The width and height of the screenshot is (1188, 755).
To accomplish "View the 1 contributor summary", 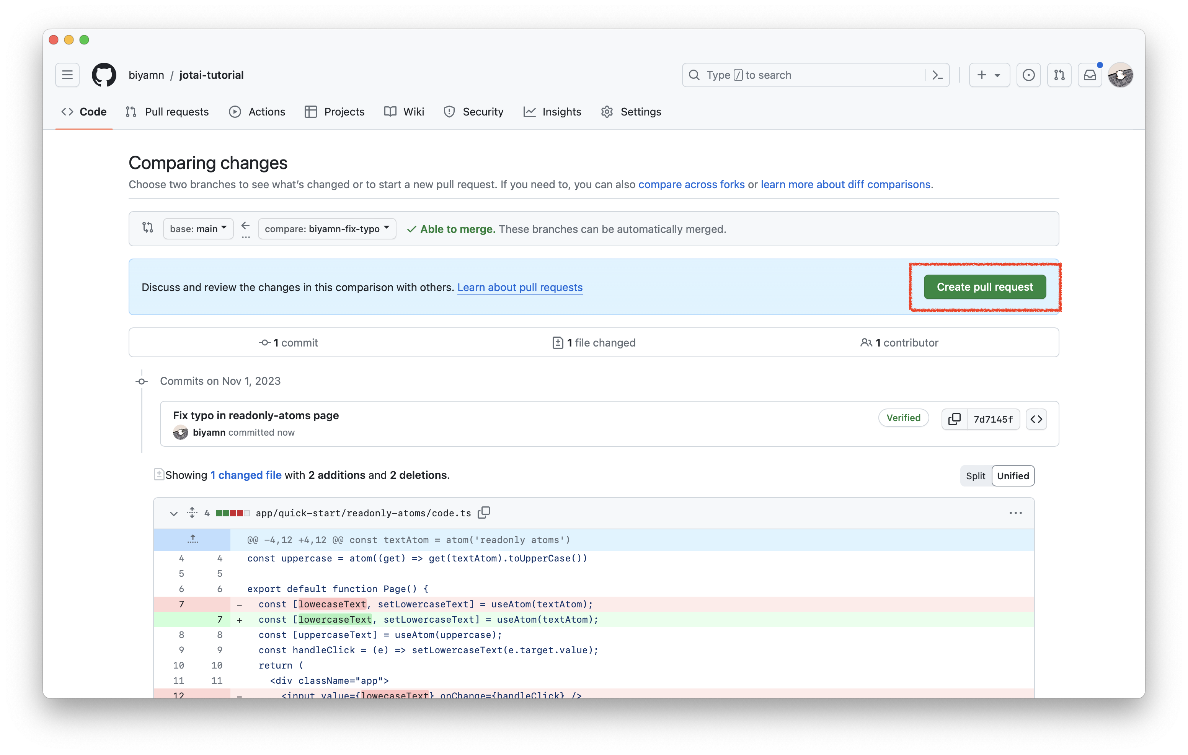I will click(x=899, y=343).
